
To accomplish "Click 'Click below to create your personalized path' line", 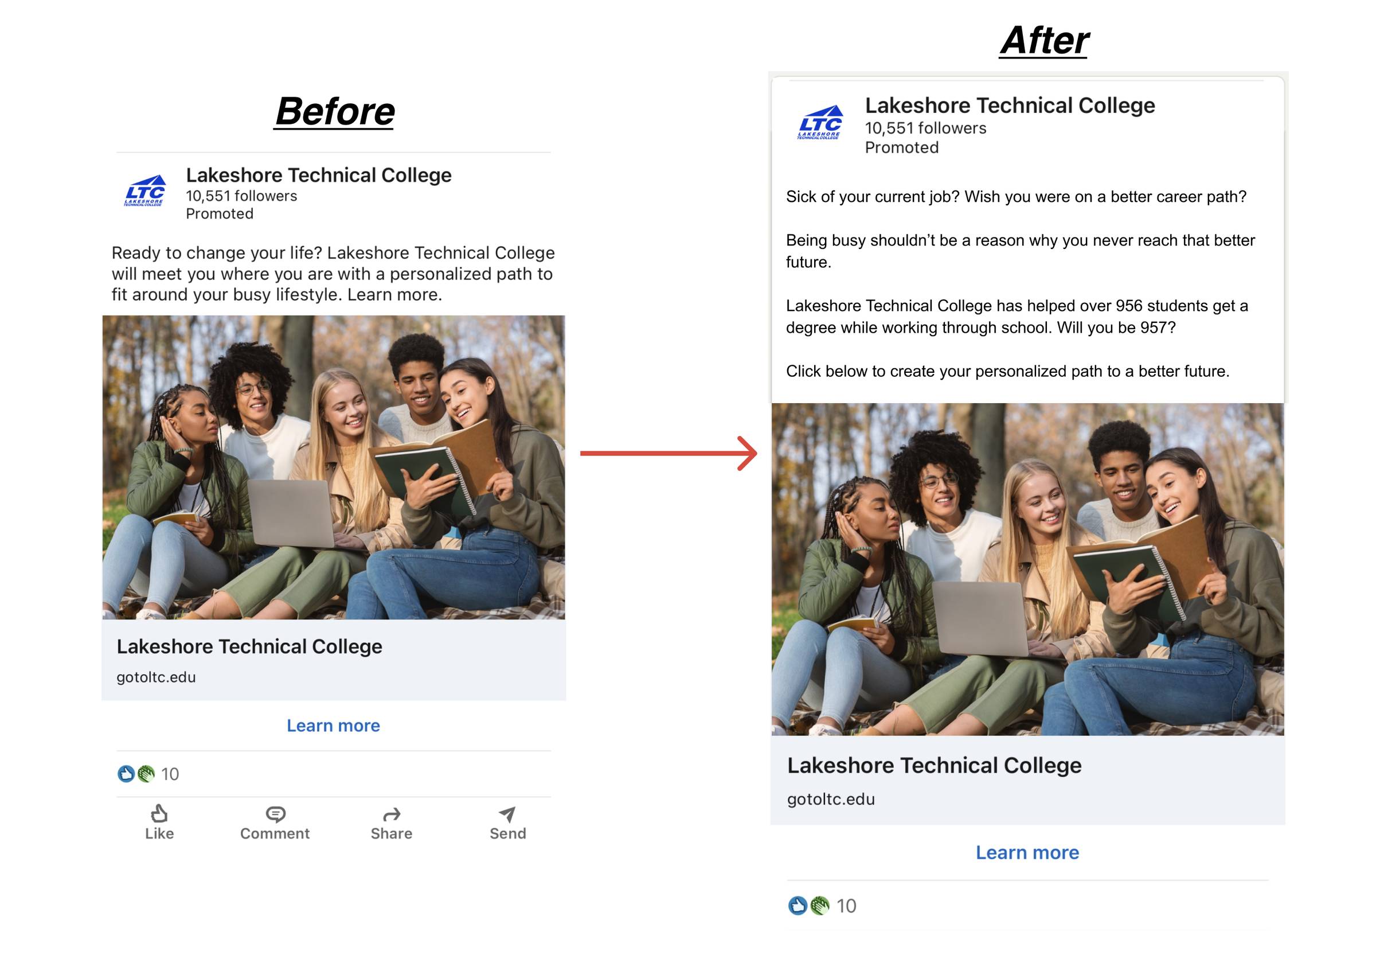I will pyautogui.click(x=1007, y=371).
